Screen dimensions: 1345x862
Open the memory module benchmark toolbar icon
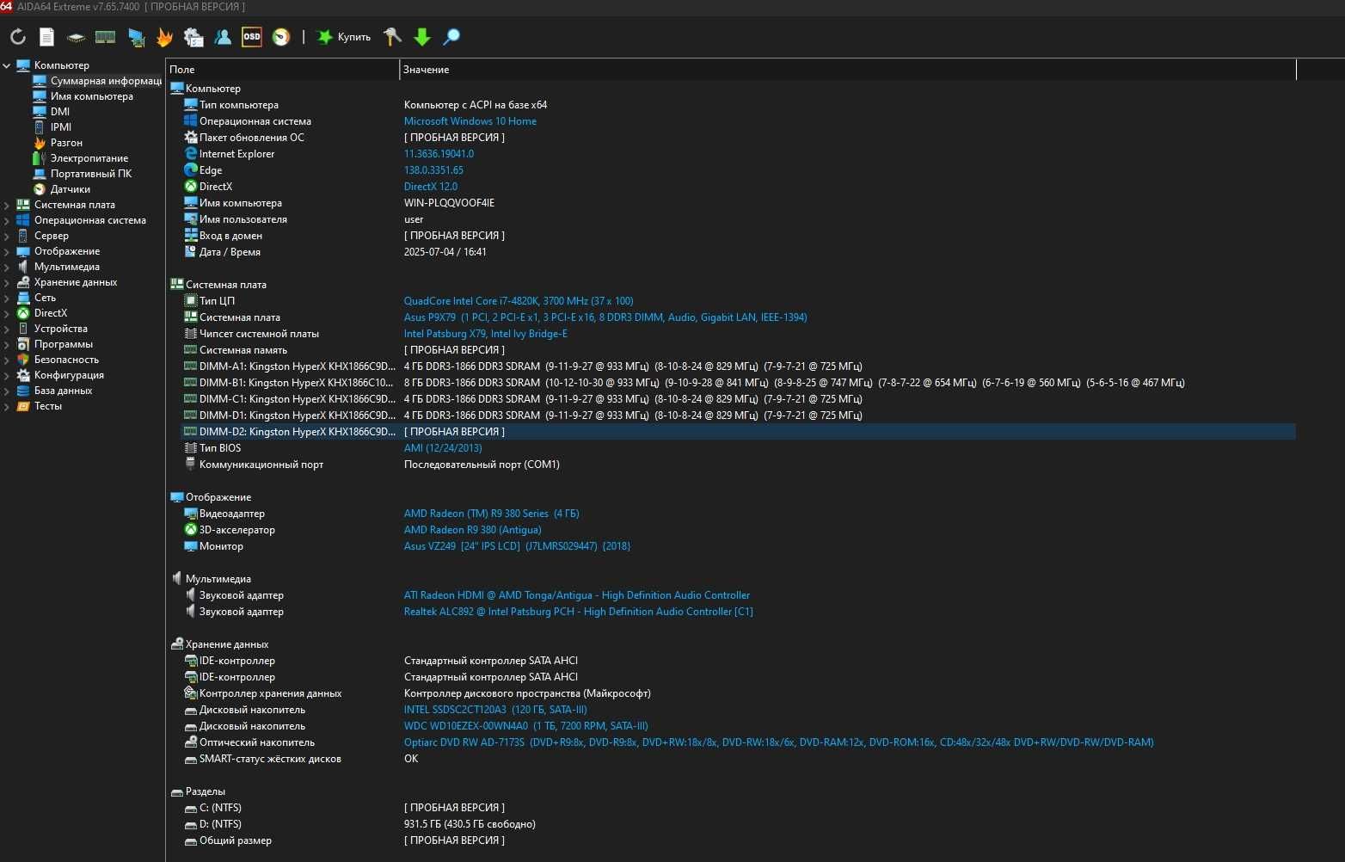[x=106, y=37]
